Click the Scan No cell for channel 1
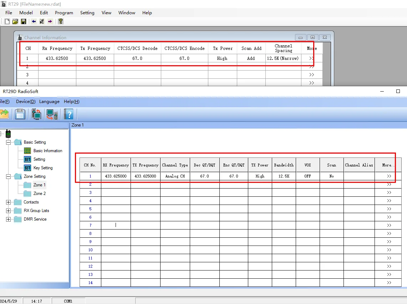 pos(331,176)
